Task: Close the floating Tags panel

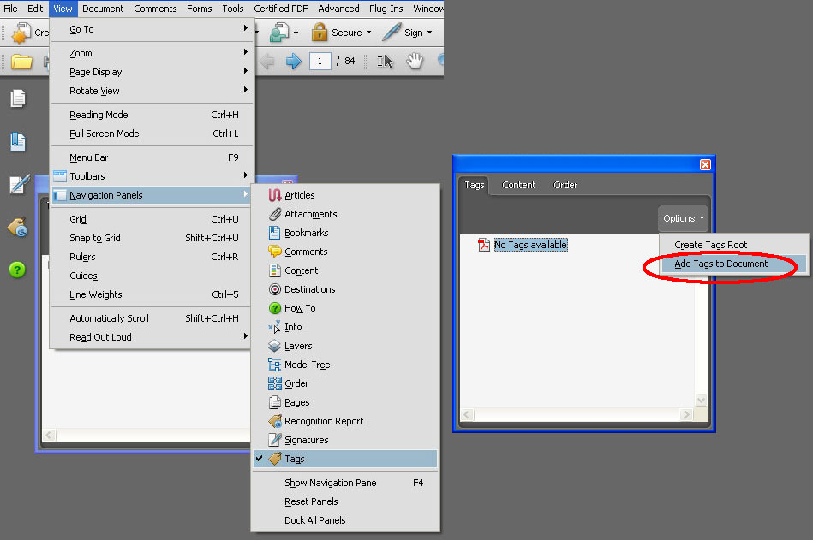Action: (705, 164)
